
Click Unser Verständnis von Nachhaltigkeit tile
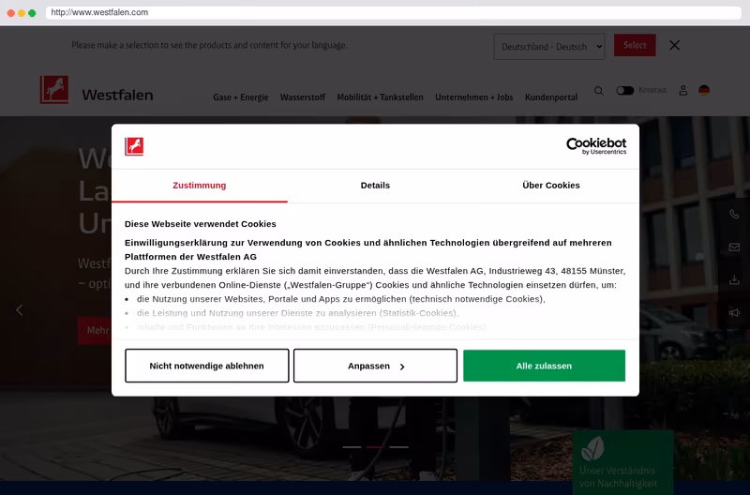tap(622, 462)
